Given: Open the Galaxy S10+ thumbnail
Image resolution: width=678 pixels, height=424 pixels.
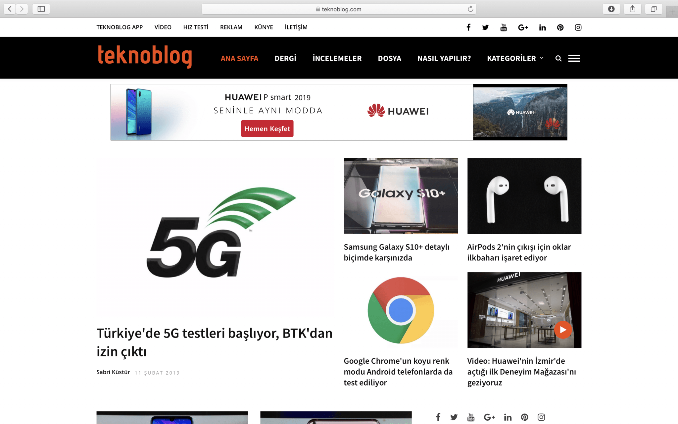Looking at the screenshot, I should coord(401,196).
